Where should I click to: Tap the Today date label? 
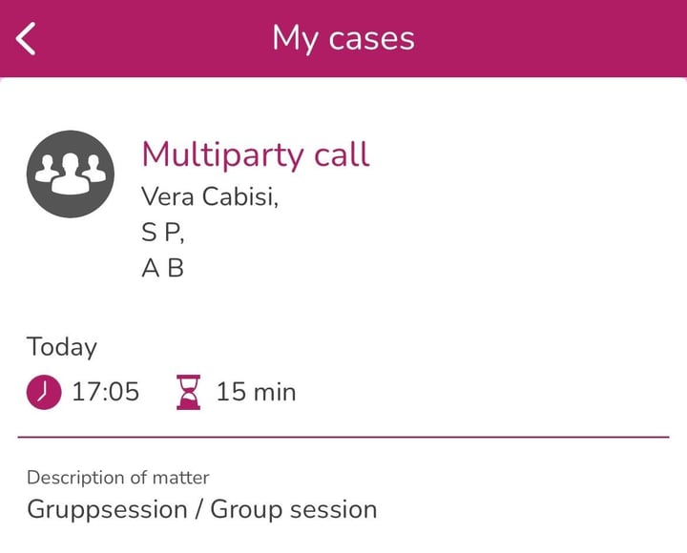coord(62,347)
